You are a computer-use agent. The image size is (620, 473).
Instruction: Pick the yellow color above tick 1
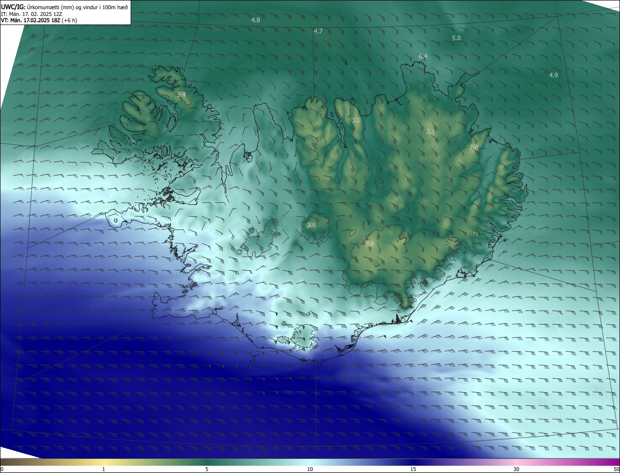tap(104, 462)
